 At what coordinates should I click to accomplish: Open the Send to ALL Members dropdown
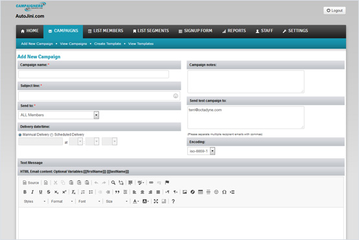point(58,115)
